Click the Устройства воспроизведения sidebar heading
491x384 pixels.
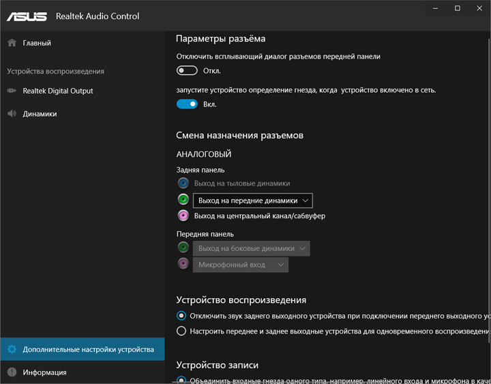click(x=56, y=72)
